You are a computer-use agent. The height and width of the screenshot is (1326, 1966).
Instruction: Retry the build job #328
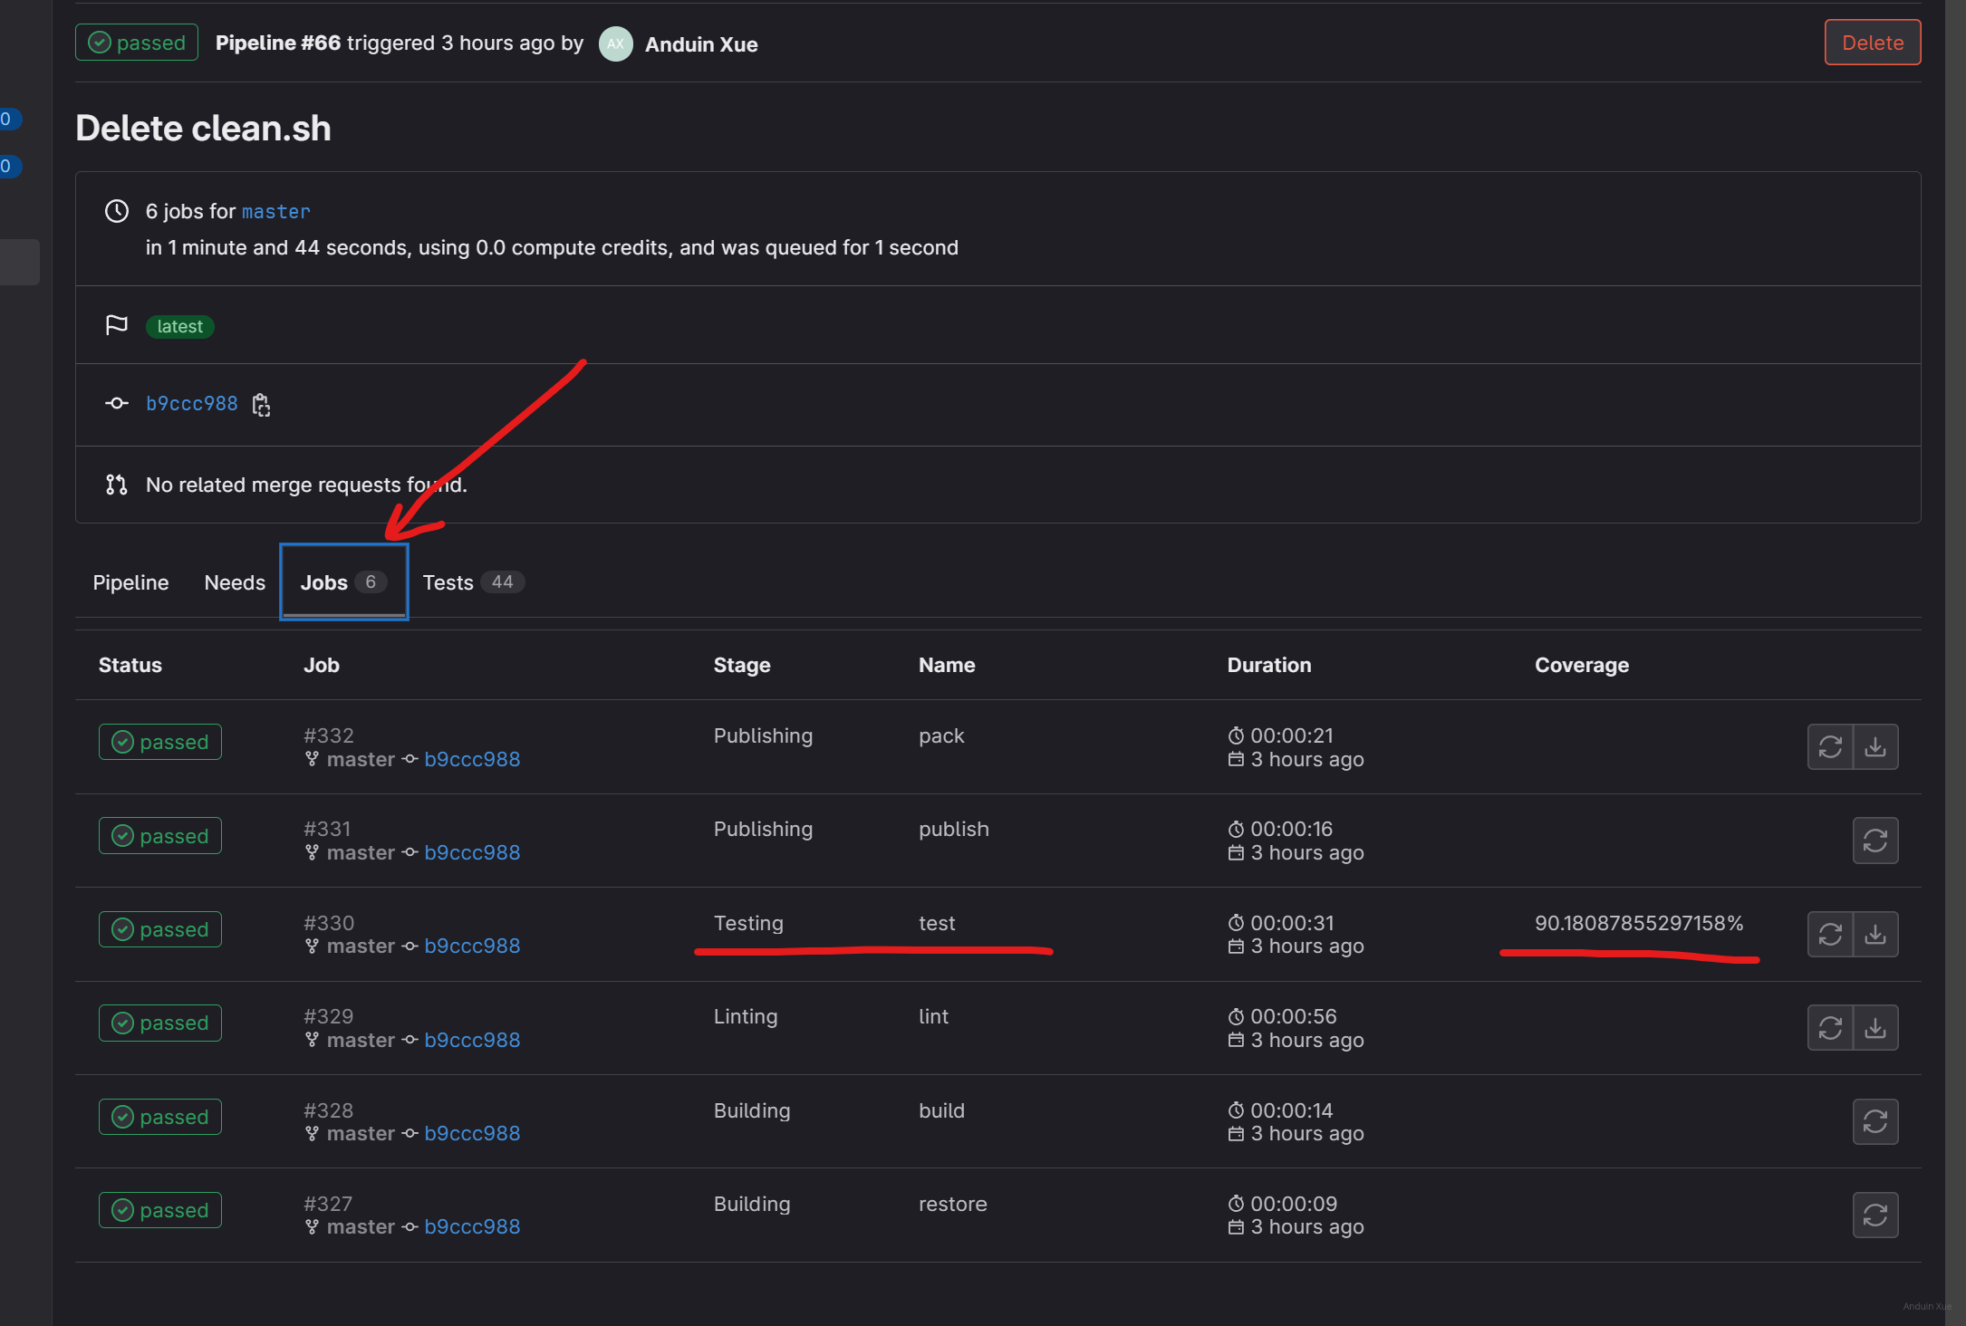point(1874,1121)
